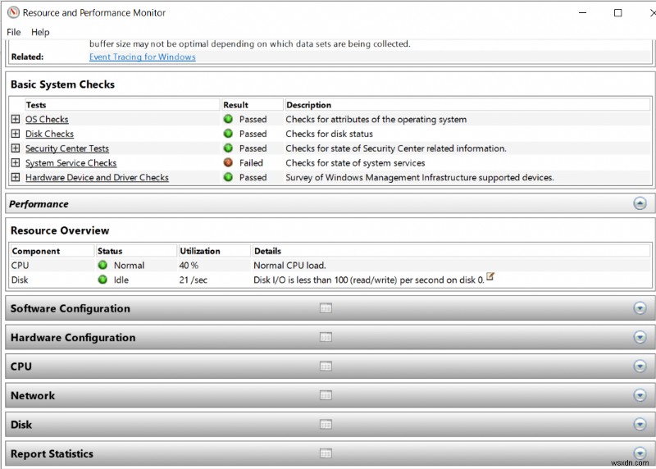
Task: Click the table icon in the Disk header
Action: click(326, 425)
